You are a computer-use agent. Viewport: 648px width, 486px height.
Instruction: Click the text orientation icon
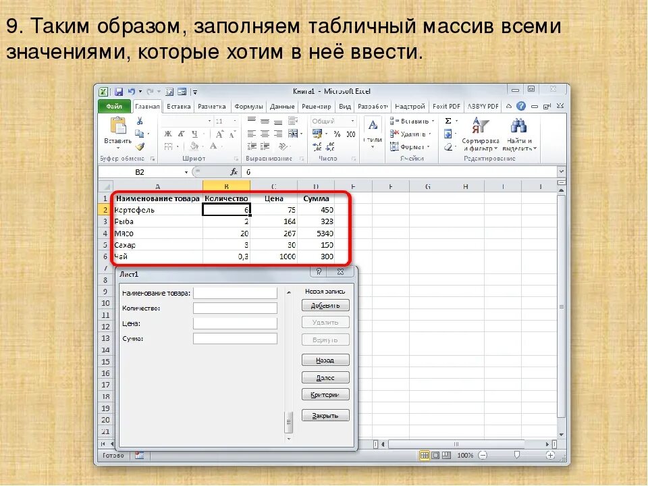coord(283,146)
